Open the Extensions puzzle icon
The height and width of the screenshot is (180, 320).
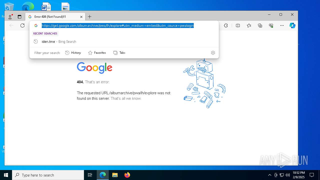tap(226, 25)
